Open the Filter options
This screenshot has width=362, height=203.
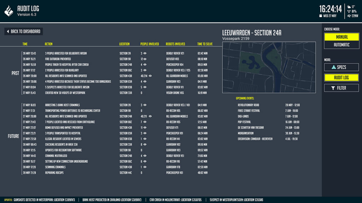tap(341, 88)
